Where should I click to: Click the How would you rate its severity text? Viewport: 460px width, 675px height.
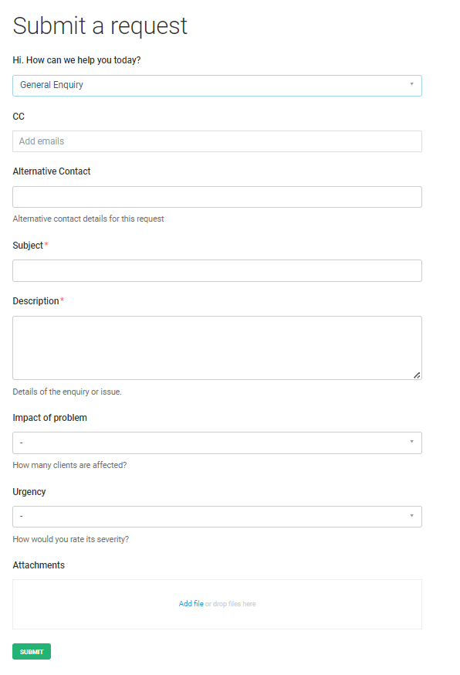tap(69, 538)
